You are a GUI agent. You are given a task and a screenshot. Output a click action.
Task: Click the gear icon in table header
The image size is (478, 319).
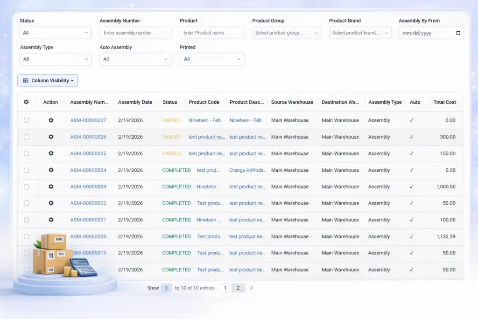point(26,102)
